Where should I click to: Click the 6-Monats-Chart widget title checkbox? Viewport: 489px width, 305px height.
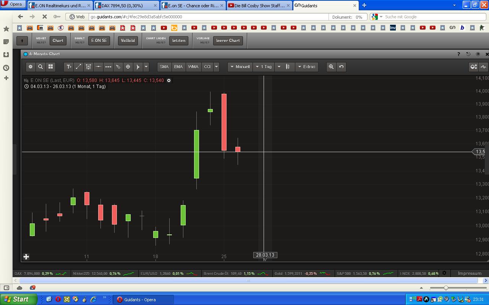point(26,54)
